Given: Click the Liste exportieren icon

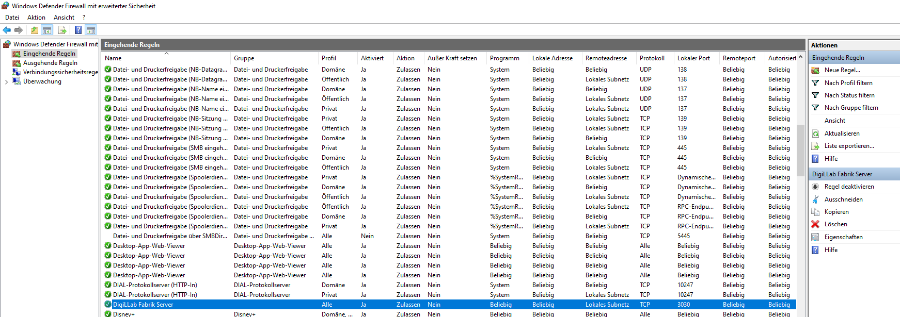Looking at the screenshot, I should click(x=815, y=146).
